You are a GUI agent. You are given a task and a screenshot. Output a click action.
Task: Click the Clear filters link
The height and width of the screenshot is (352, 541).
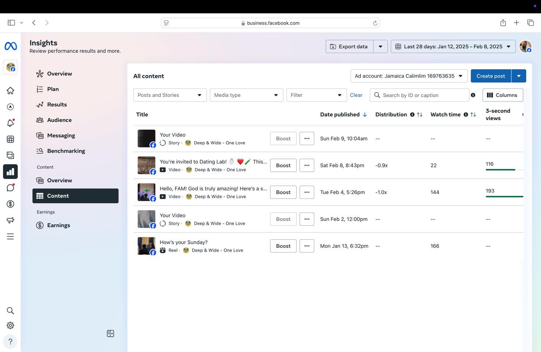356,95
